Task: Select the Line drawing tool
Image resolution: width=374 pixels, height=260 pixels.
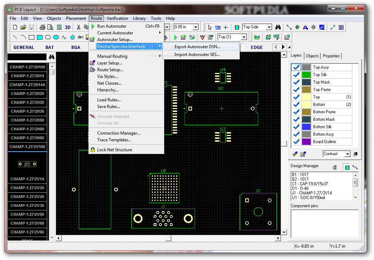Action: [x=15, y=37]
